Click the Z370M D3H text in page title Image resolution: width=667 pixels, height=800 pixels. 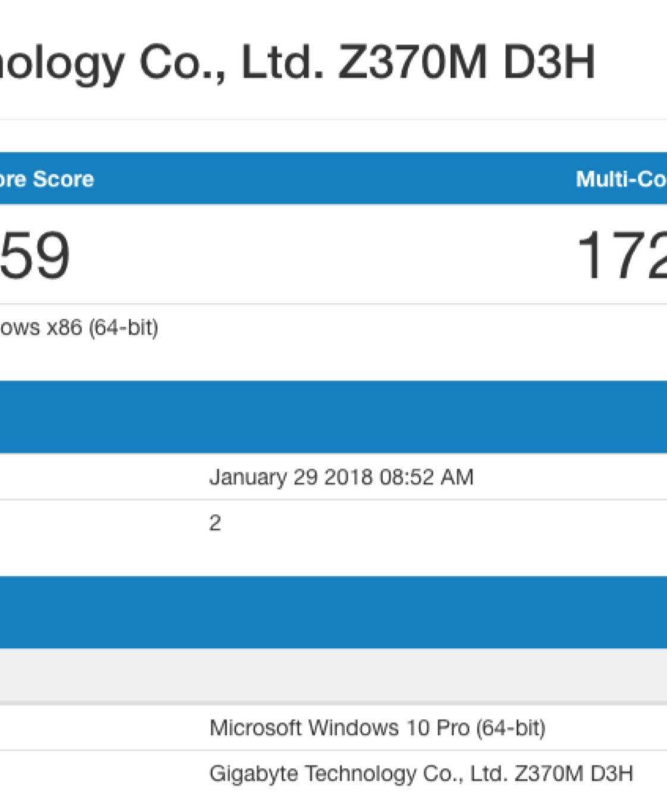pyautogui.click(x=466, y=61)
